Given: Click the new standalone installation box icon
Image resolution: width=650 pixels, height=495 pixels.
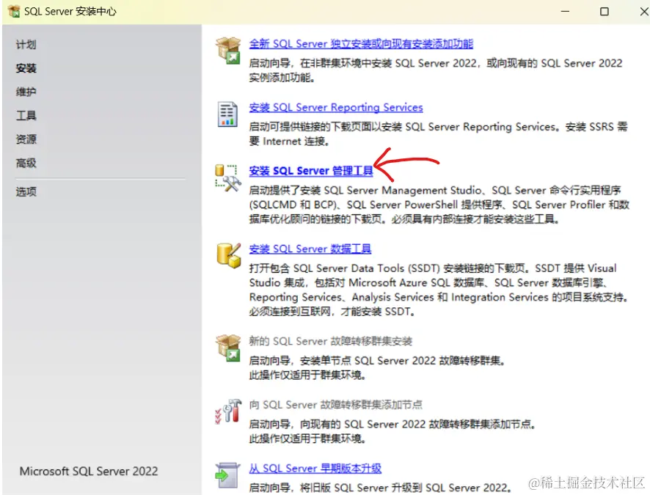Looking at the screenshot, I should coord(228,50).
